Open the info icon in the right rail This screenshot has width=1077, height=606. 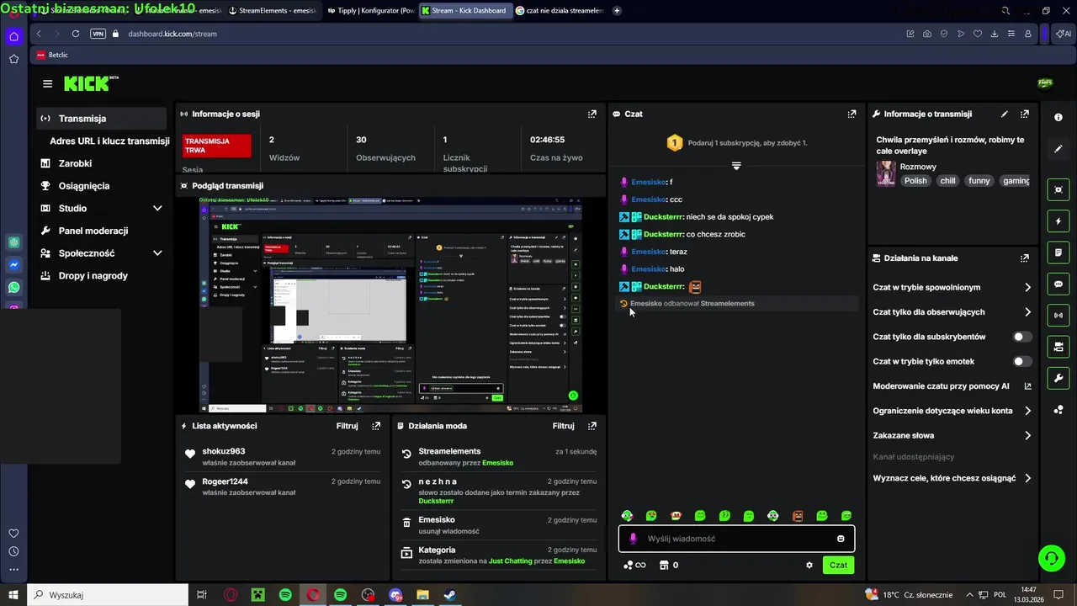1058,118
